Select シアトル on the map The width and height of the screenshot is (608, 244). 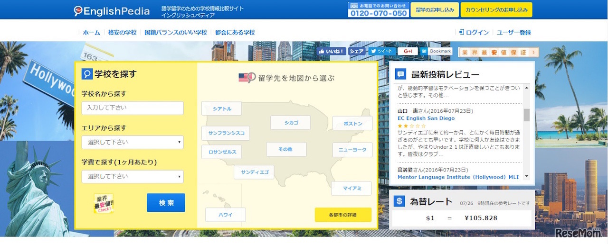pyautogui.click(x=221, y=108)
